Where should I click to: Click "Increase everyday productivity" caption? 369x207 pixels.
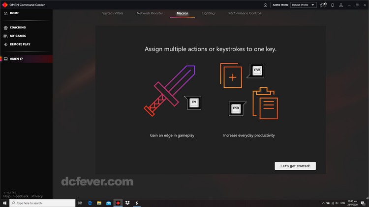point(249,135)
